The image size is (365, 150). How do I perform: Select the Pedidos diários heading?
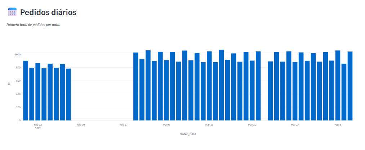point(48,12)
